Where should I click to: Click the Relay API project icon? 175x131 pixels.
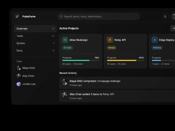[110, 40]
